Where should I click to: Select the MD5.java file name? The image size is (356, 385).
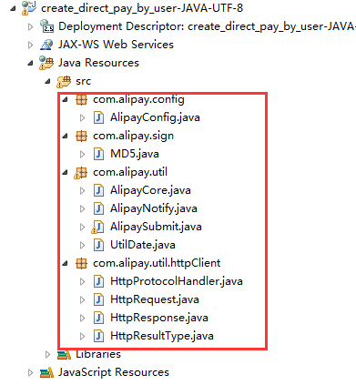pyautogui.click(x=135, y=154)
